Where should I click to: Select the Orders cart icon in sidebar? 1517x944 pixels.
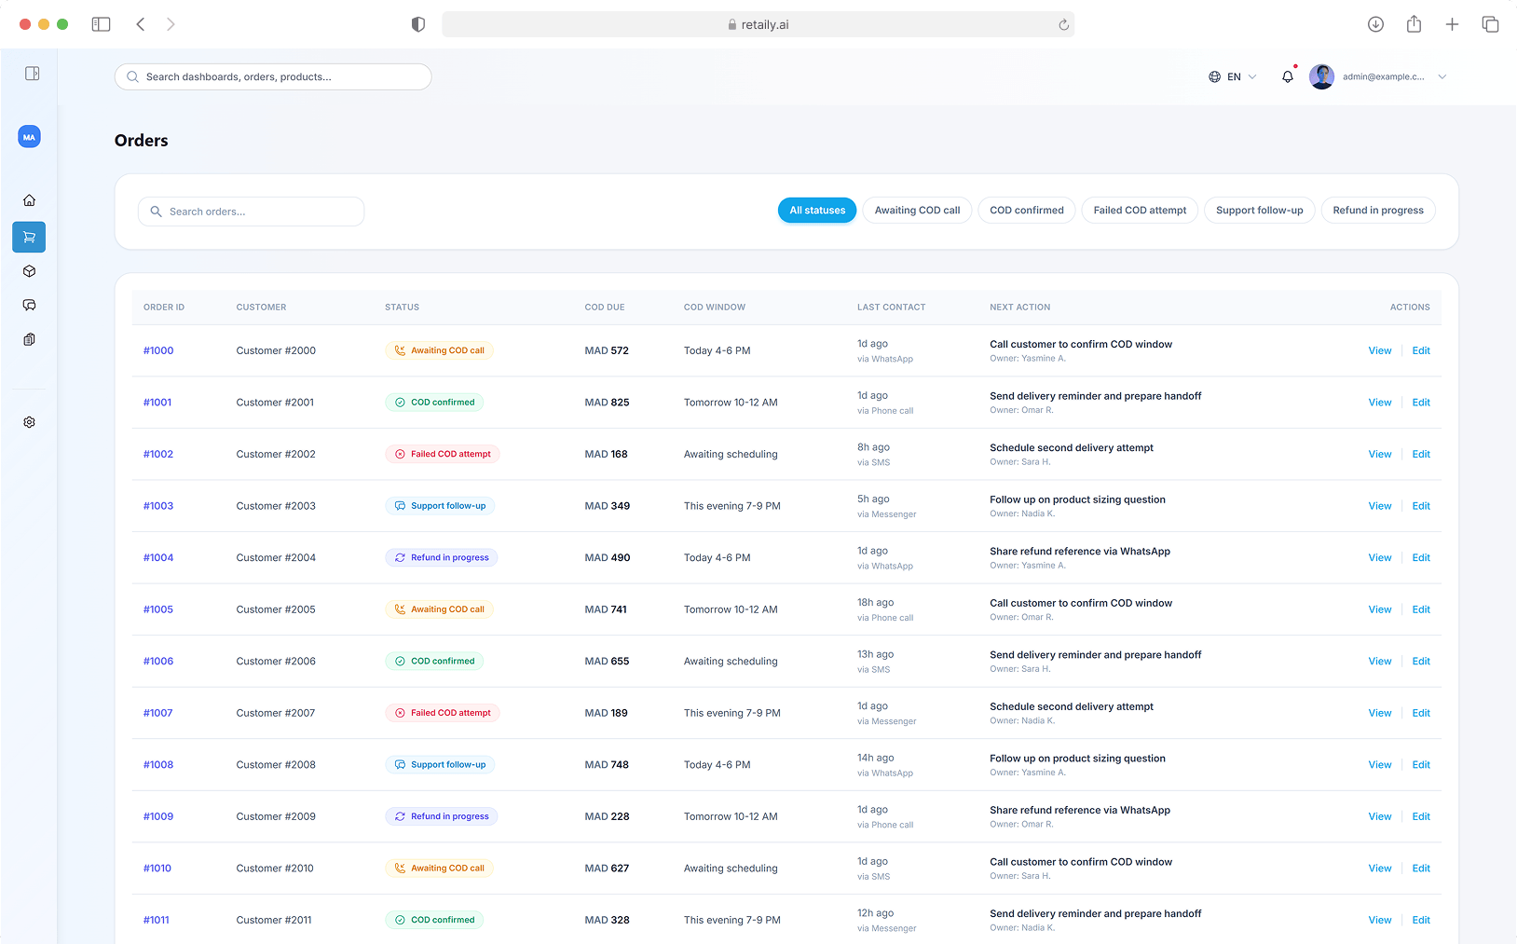click(x=29, y=237)
